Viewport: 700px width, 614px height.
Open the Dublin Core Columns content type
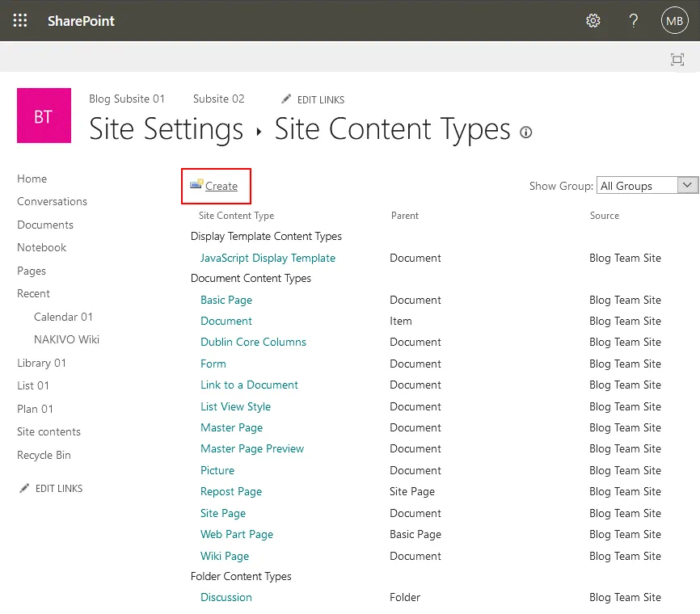(253, 342)
